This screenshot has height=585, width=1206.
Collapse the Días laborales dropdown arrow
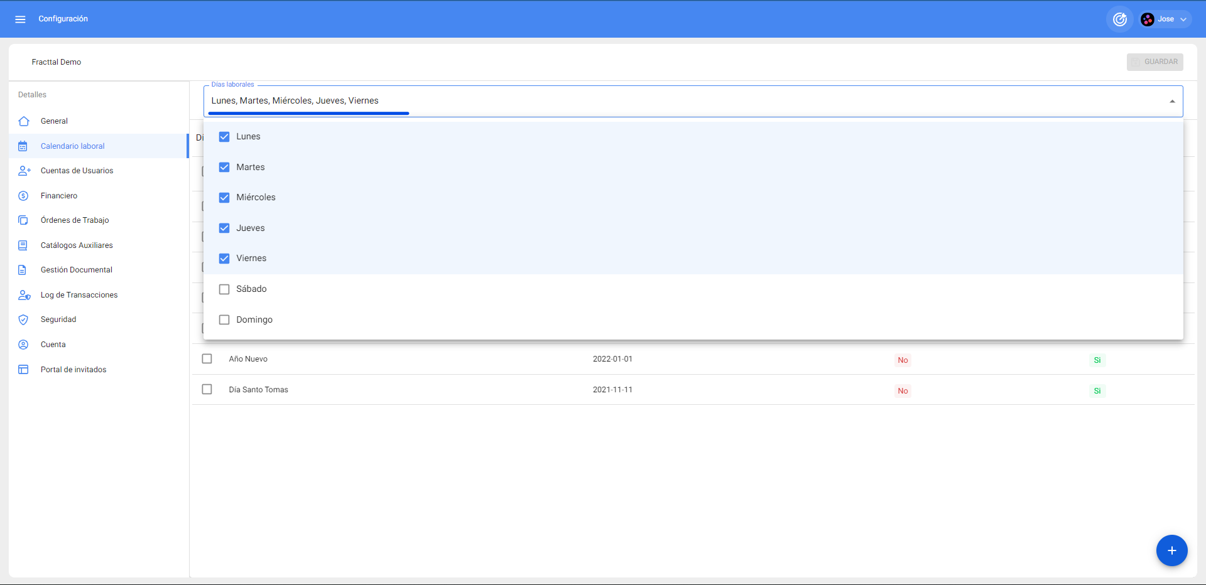pyautogui.click(x=1172, y=102)
